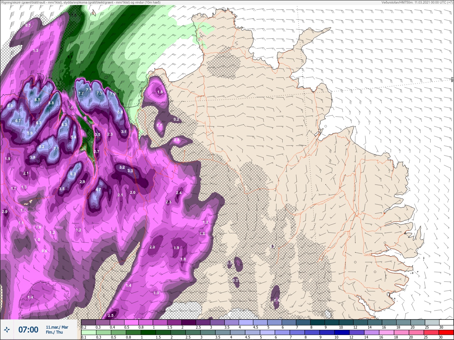The image size is (454, 340).
Task: Click the 1.7 precipitation value on map
Action: point(13,188)
